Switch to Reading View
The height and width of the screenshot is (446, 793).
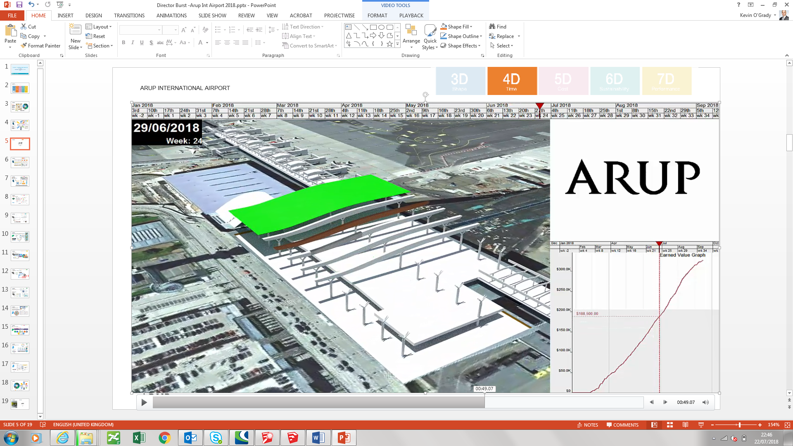click(x=685, y=425)
